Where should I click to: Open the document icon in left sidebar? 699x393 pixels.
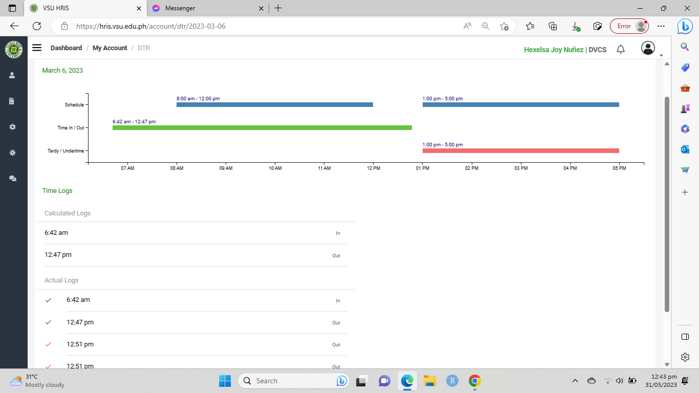pyautogui.click(x=12, y=101)
